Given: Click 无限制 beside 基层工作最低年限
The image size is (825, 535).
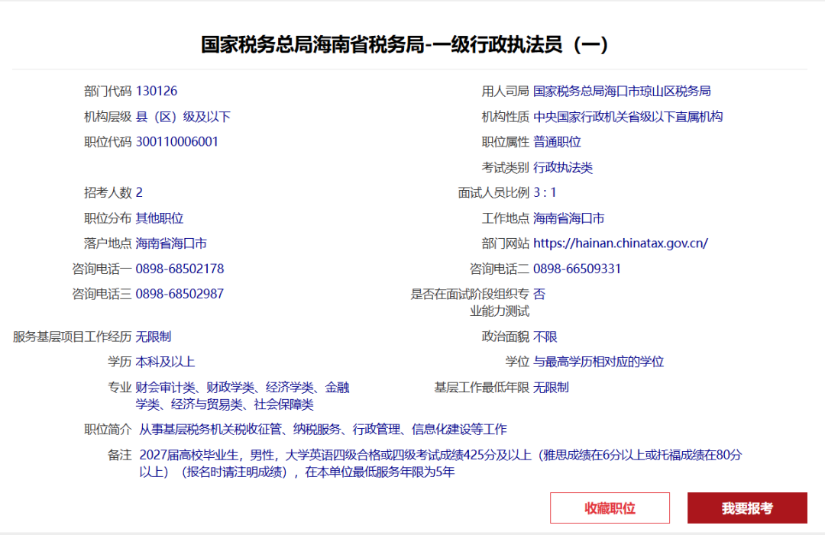Looking at the screenshot, I should (x=551, y=388).
